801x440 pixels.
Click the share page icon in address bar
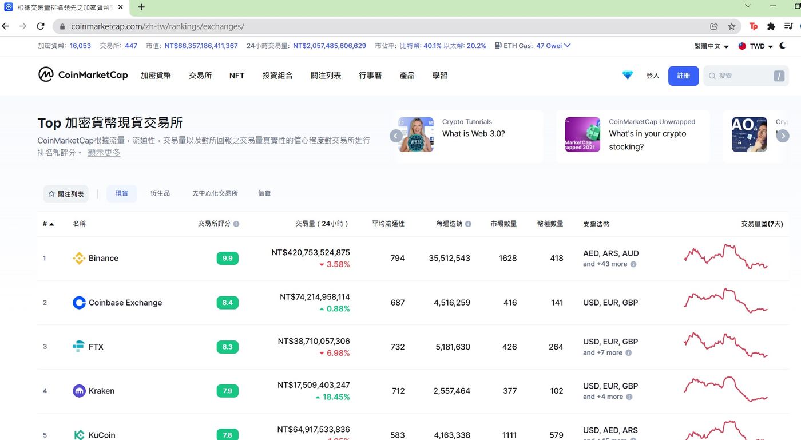[714, 26]
